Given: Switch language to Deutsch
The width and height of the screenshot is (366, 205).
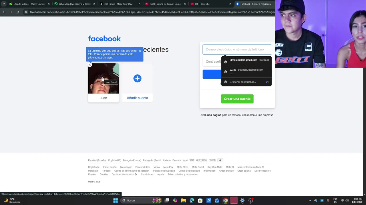Looking at the screenshot, I should coord(176,160).
